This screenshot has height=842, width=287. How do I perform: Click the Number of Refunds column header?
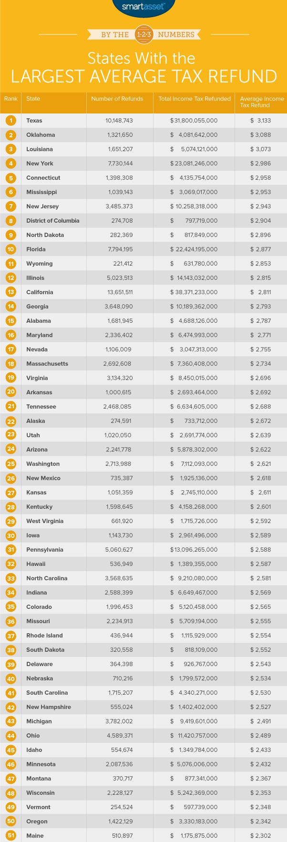tap(117, 99)
